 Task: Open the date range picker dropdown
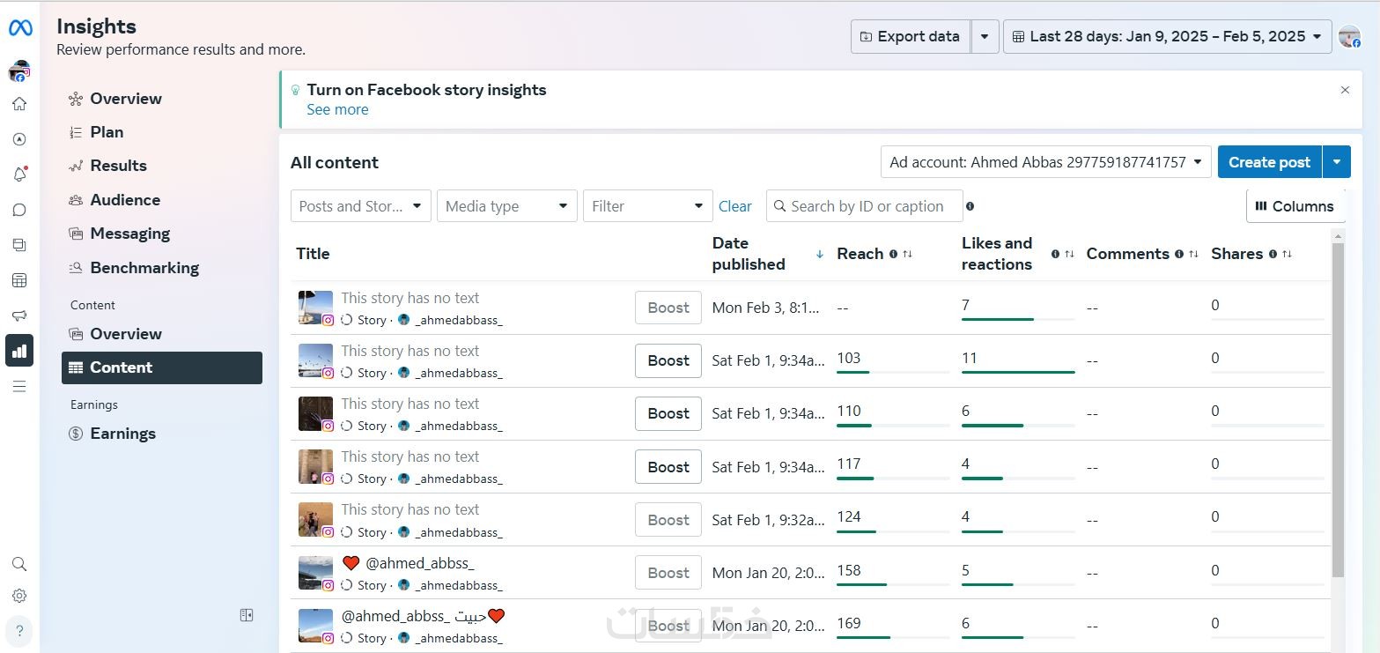pos(1167,36)
